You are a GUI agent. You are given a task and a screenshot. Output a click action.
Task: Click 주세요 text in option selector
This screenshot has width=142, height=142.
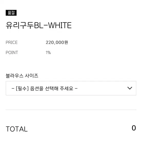pos(66,88)
